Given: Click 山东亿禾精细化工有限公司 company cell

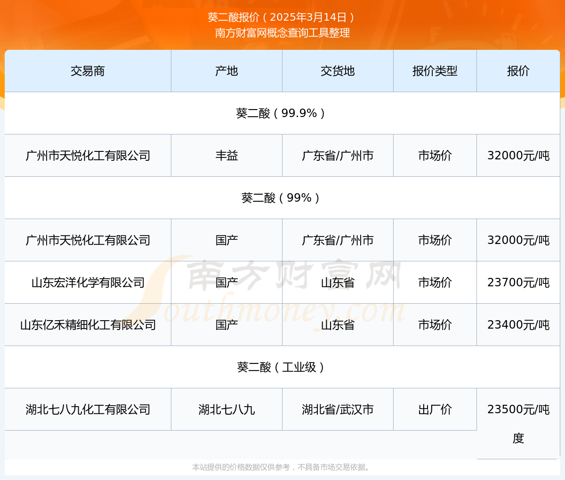Looking at the screenshot, I should [88, 325].
